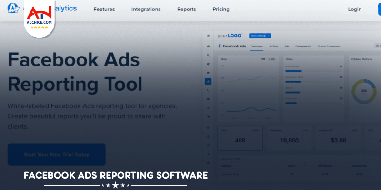This screenshot has height=190, width=381.
Task: Select the pie chart sidebar icon
Action: coord(208,64)
